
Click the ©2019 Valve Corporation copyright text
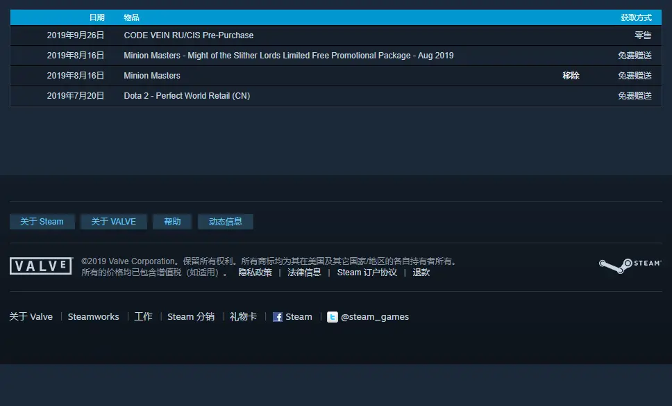[269, 261]
